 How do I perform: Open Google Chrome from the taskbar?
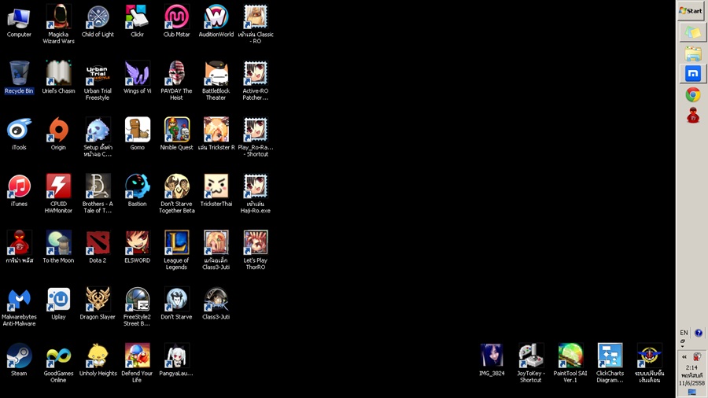coord(692,94)
